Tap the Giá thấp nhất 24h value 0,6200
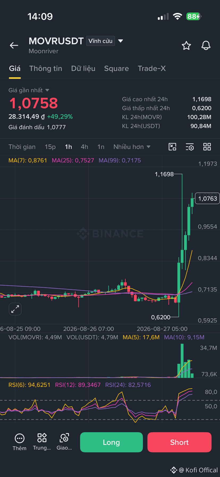Screen dimensions: 220x477 (202, 108)
